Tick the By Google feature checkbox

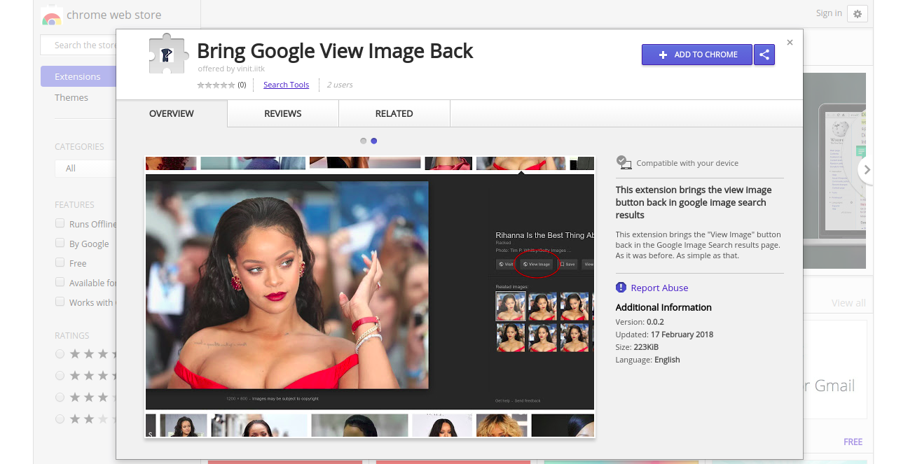60,244
